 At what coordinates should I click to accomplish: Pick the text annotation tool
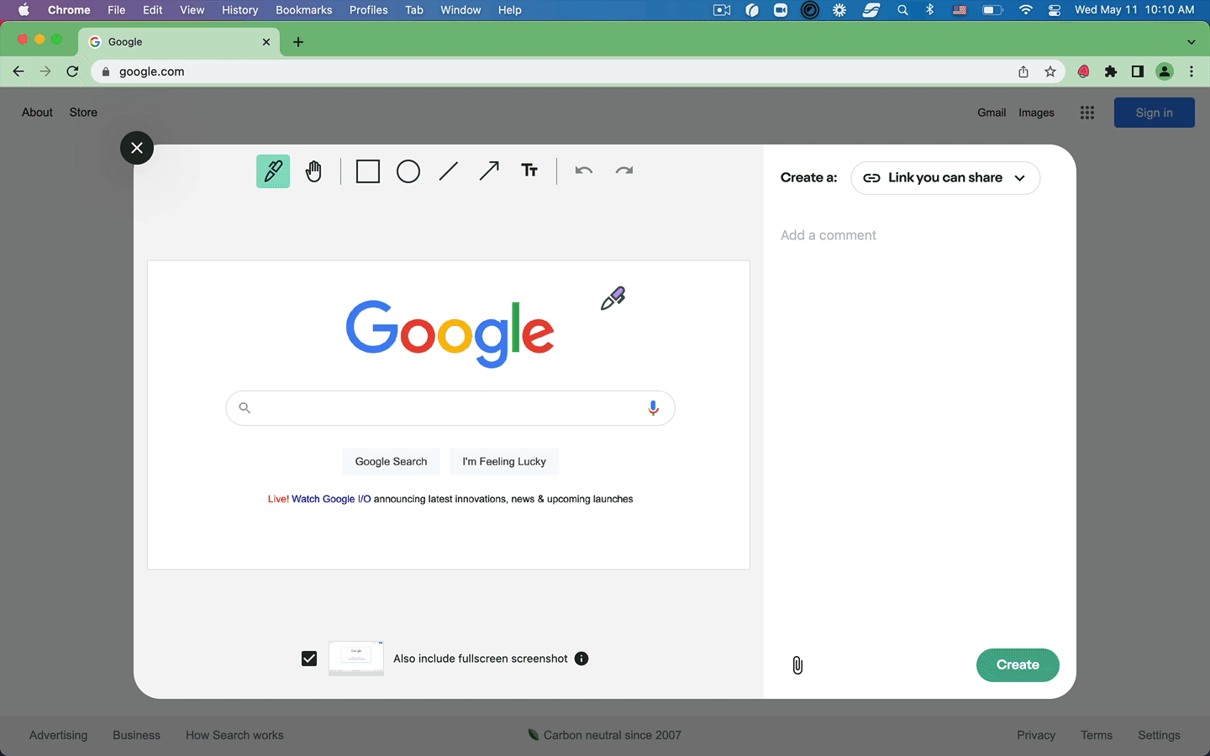point(529,170)
